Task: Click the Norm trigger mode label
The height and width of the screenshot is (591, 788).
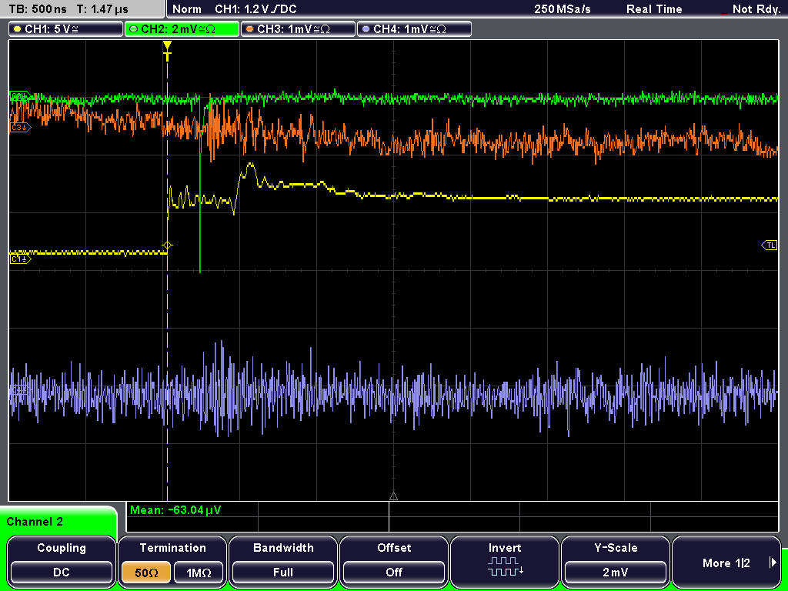Action: [186, 9]
